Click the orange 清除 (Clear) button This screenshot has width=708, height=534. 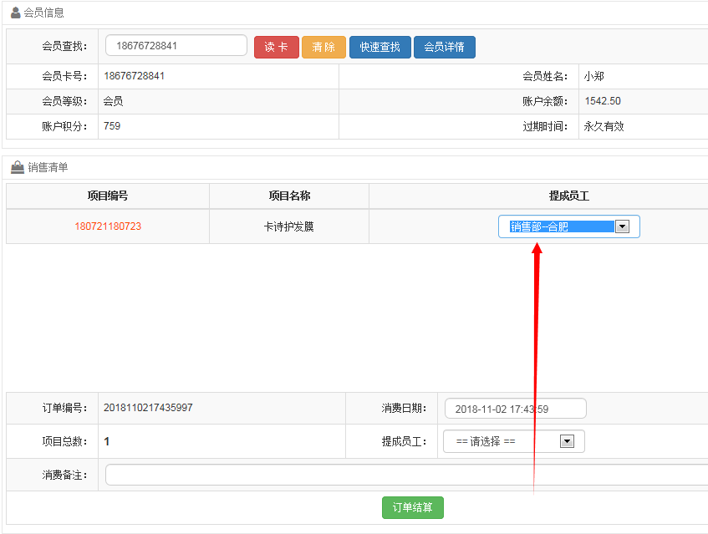point(323,47)
